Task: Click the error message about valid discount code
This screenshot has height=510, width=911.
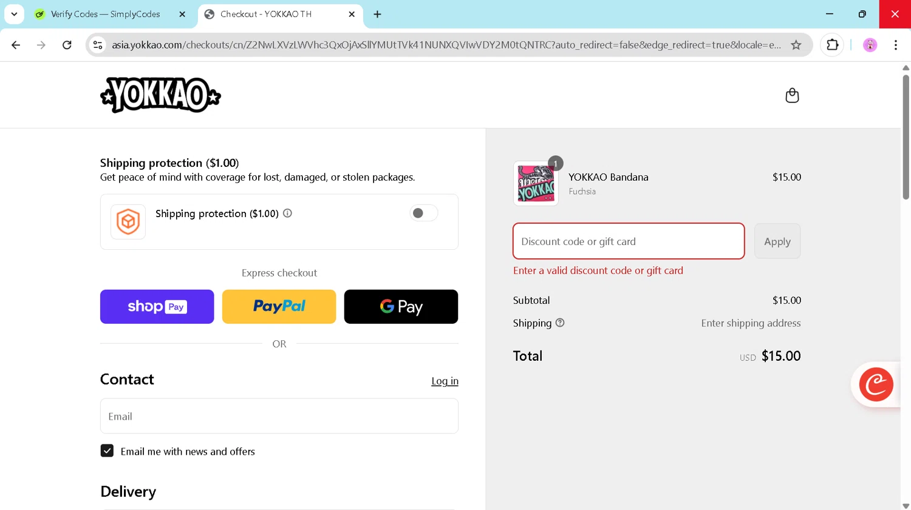Action: [x=598, y=270]
